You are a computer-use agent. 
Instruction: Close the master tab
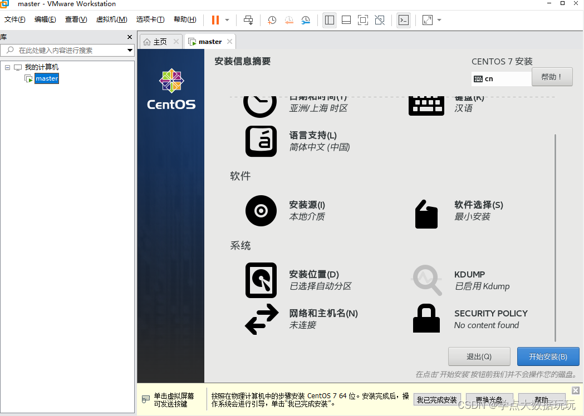click(x=230, y=42)
